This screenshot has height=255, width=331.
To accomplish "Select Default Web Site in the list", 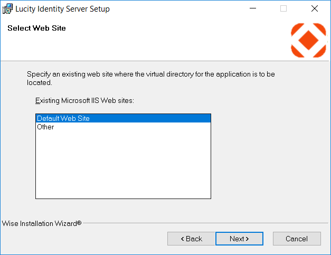I will [63, 118].
